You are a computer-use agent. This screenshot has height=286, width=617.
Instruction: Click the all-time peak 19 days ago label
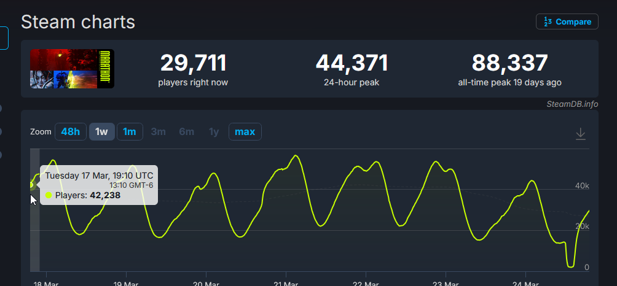509,82
